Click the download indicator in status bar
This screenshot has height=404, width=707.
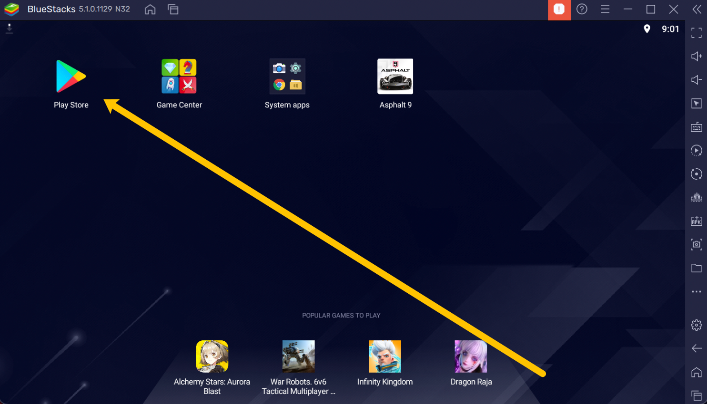(x=9, y=29)
